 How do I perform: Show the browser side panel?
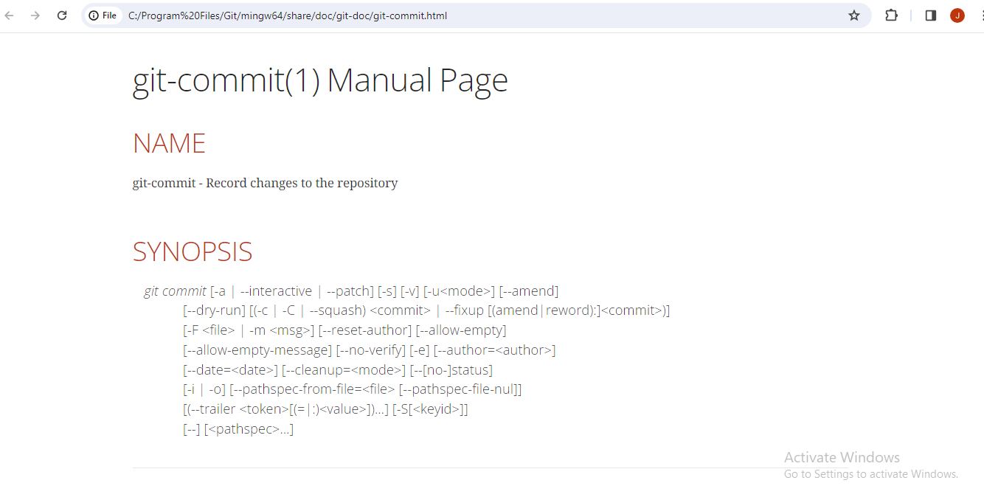coord(930,15)
